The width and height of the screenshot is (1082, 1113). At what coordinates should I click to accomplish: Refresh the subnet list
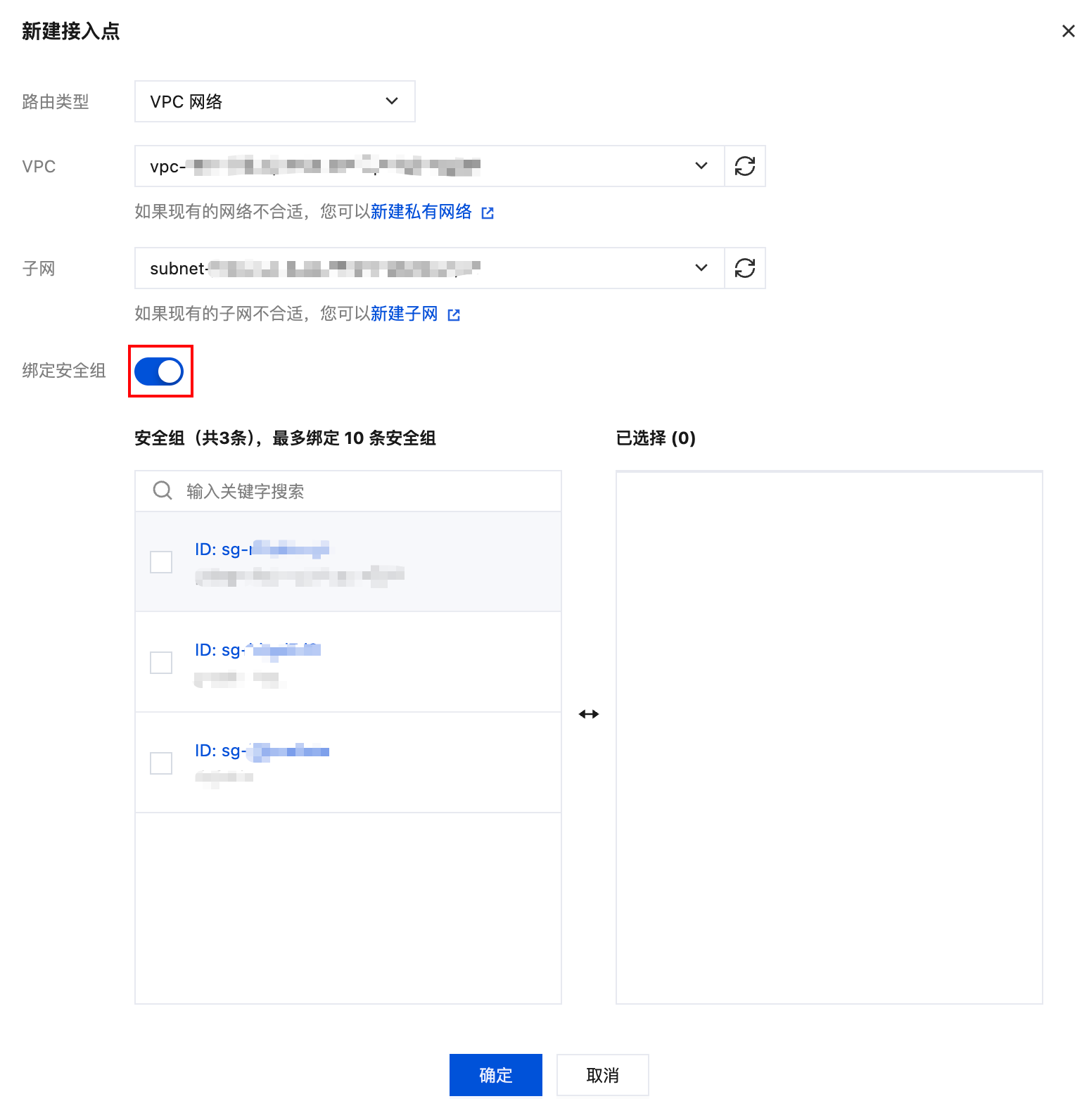coord(745,268)
